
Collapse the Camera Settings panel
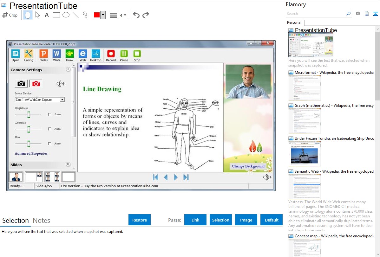tap(68, 70)
